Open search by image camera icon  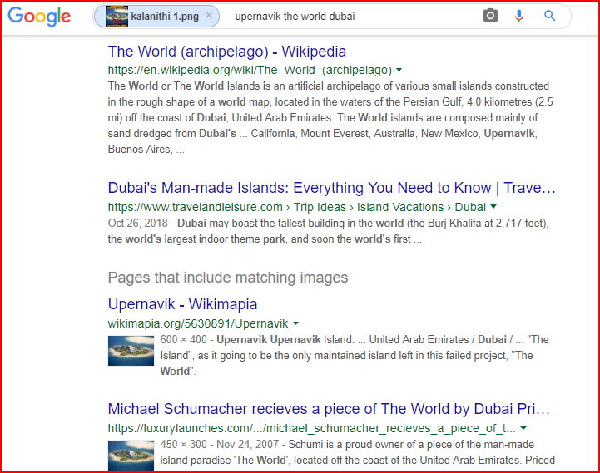click(490, 16)
